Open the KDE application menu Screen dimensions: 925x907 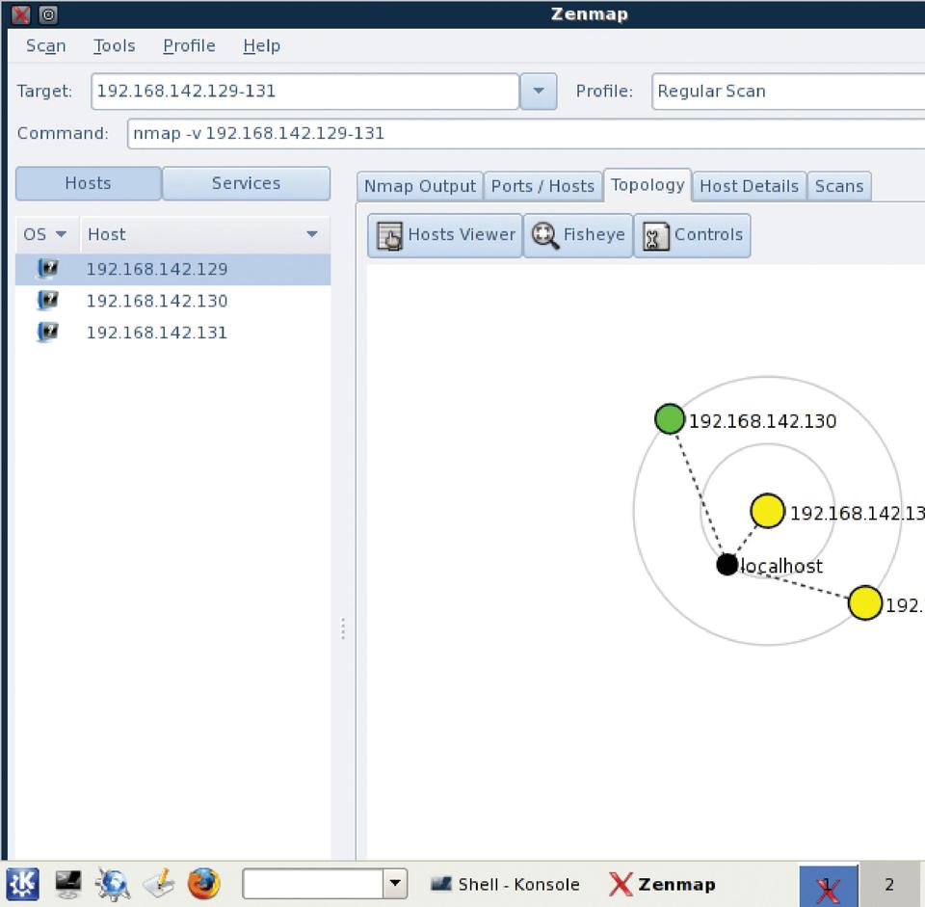(23, 883)
